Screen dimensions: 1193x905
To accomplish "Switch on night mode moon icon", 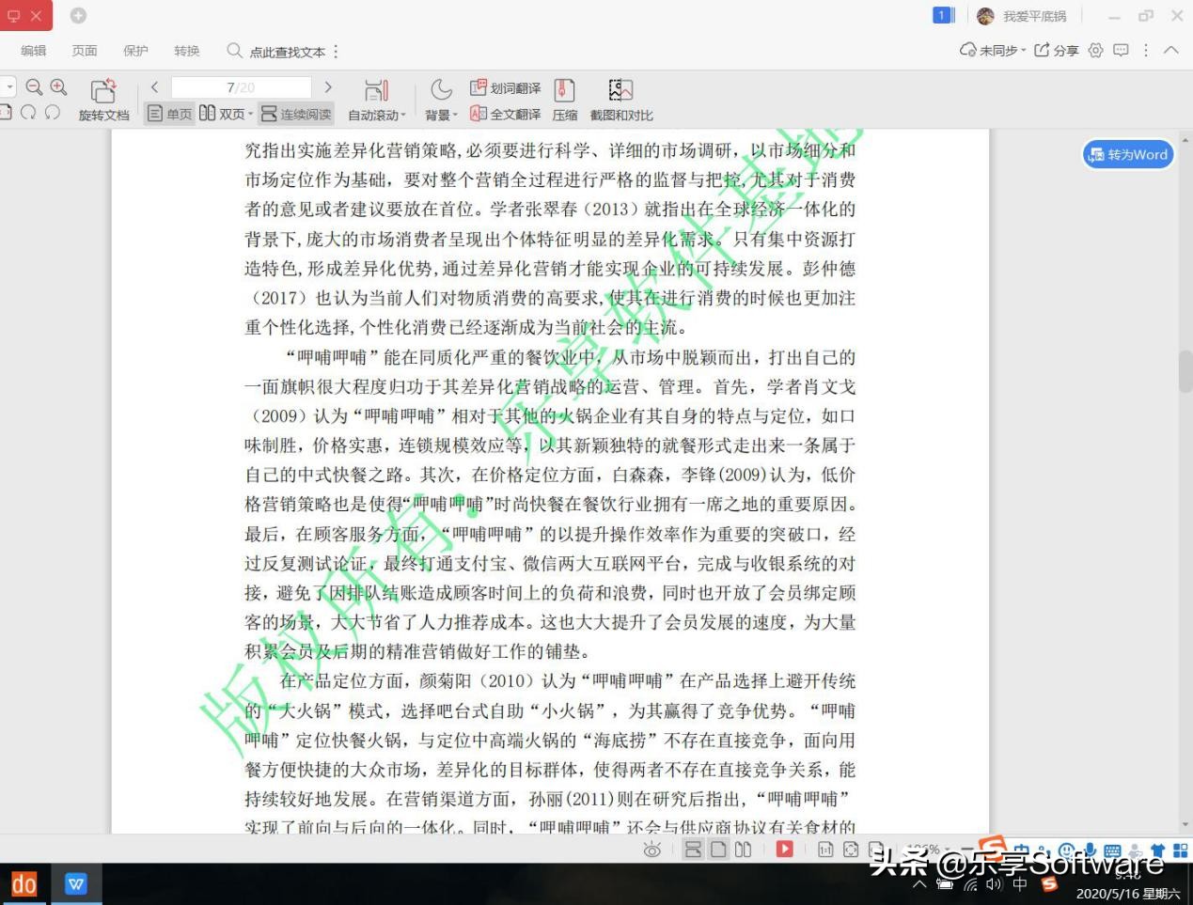I will coord(441,89).
